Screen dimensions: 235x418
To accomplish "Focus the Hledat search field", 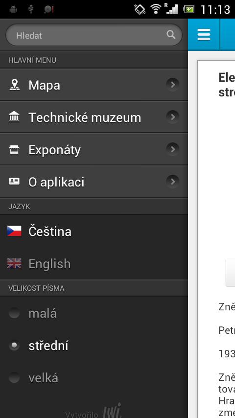I will [94, 35].
